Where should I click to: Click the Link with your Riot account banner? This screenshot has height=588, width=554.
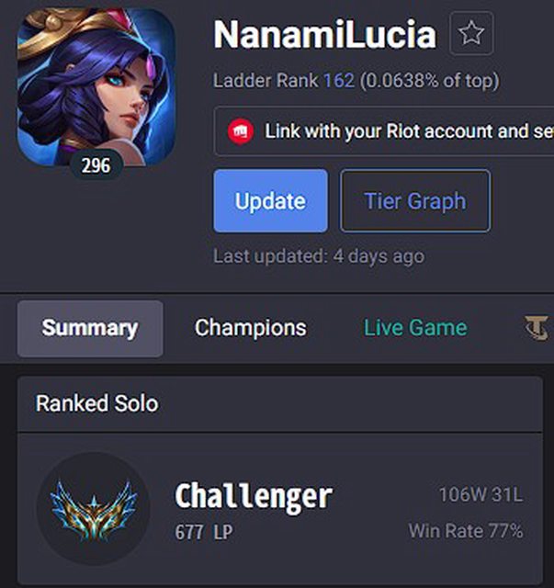(384, 130)
